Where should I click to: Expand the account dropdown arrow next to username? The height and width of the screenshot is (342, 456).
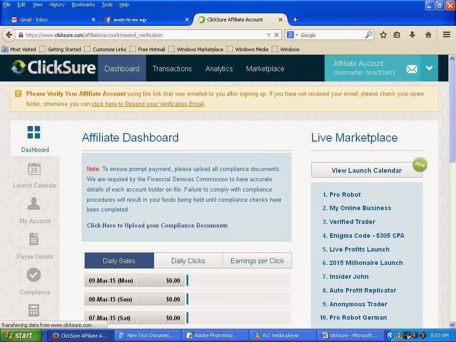(429, 68)
